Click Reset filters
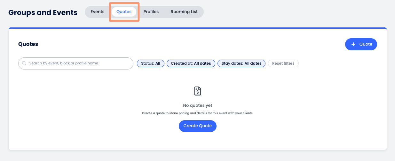 point(283,63)
